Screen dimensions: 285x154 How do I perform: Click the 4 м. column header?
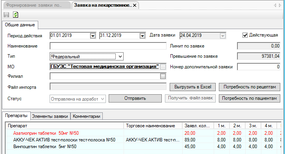268,126
